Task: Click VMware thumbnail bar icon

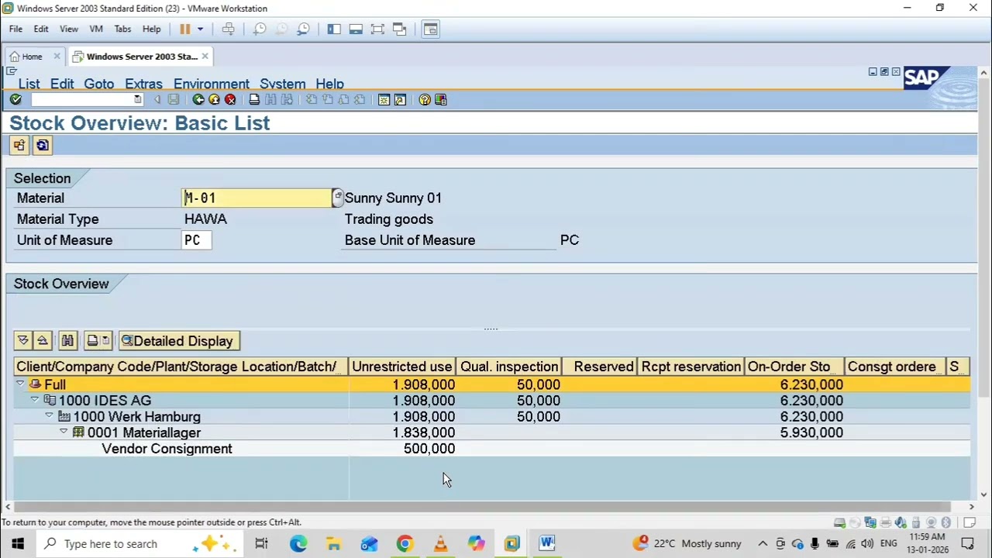Action: click(356, 29)
